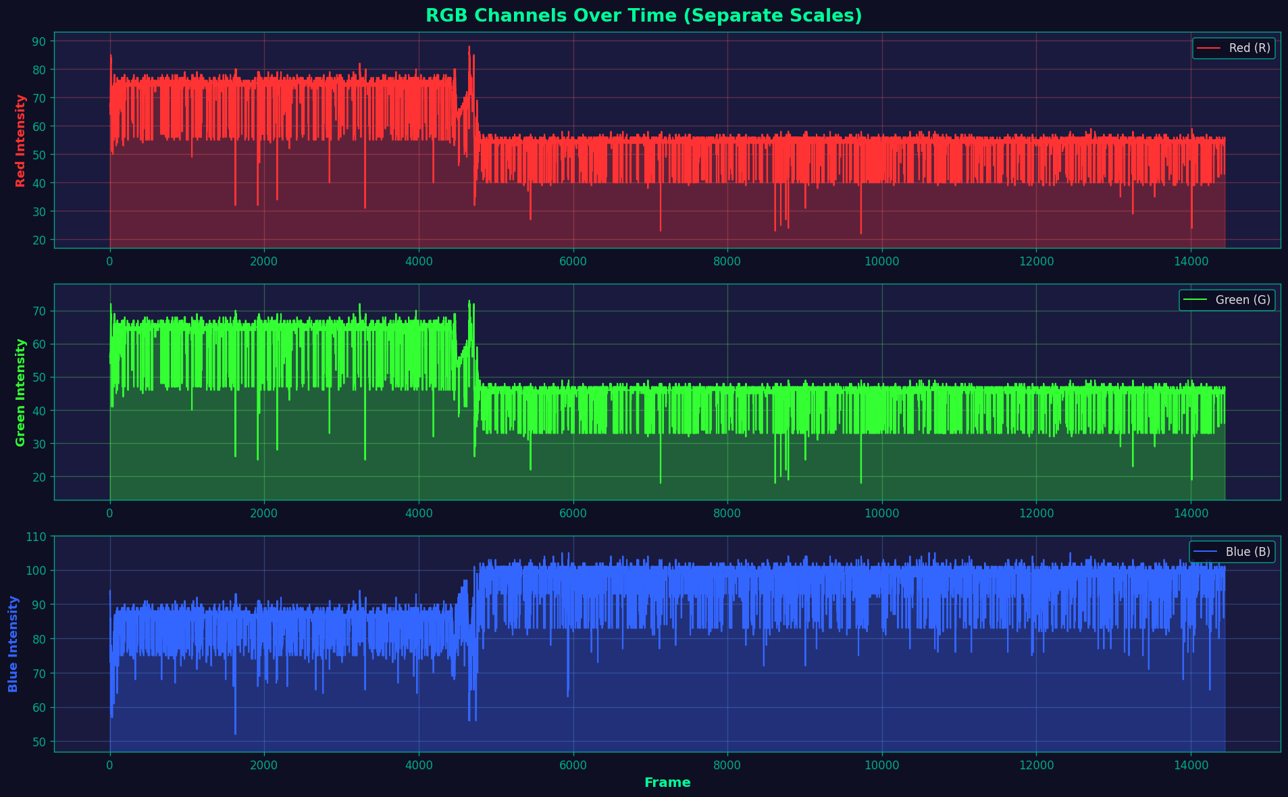1288x797 pixels.
Task: Click the 50 tick on the Red Intensity axis
Action: (39, 155)
